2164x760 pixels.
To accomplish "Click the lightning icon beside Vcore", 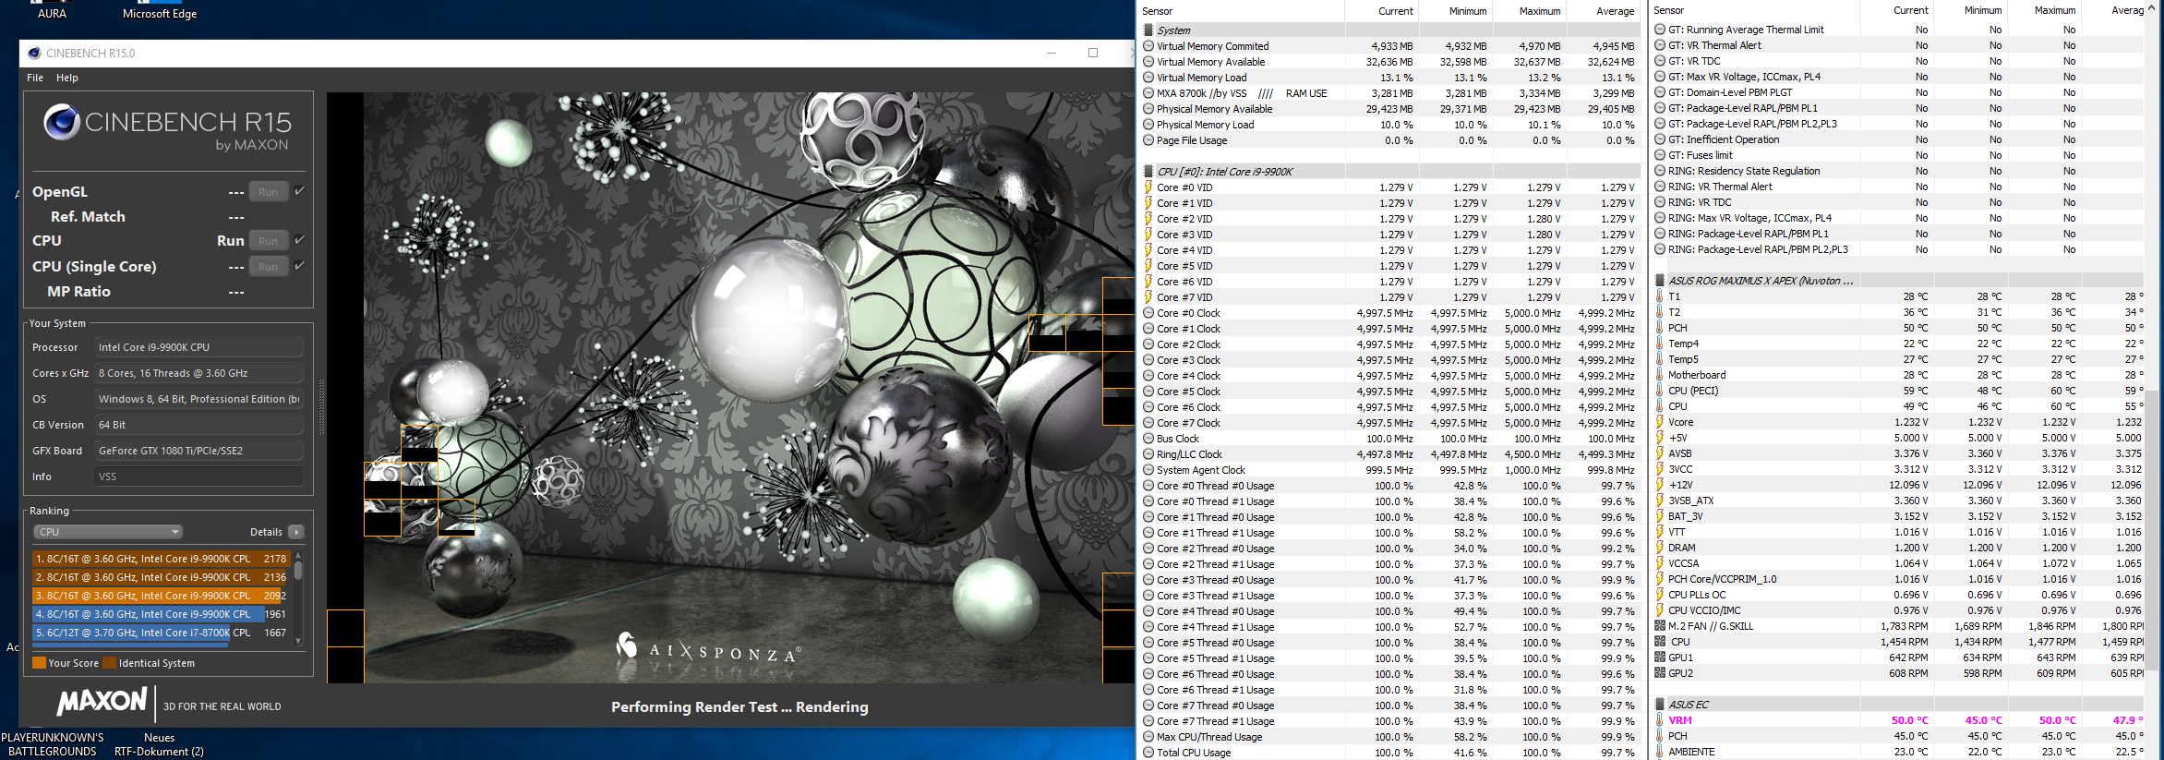I will (1660, 422).
